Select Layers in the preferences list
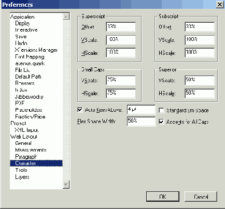The image size is (225, 209). [22, 177]
